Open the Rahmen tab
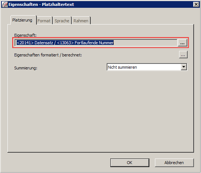This screenshot has width=201, height=173. [81, 21]
